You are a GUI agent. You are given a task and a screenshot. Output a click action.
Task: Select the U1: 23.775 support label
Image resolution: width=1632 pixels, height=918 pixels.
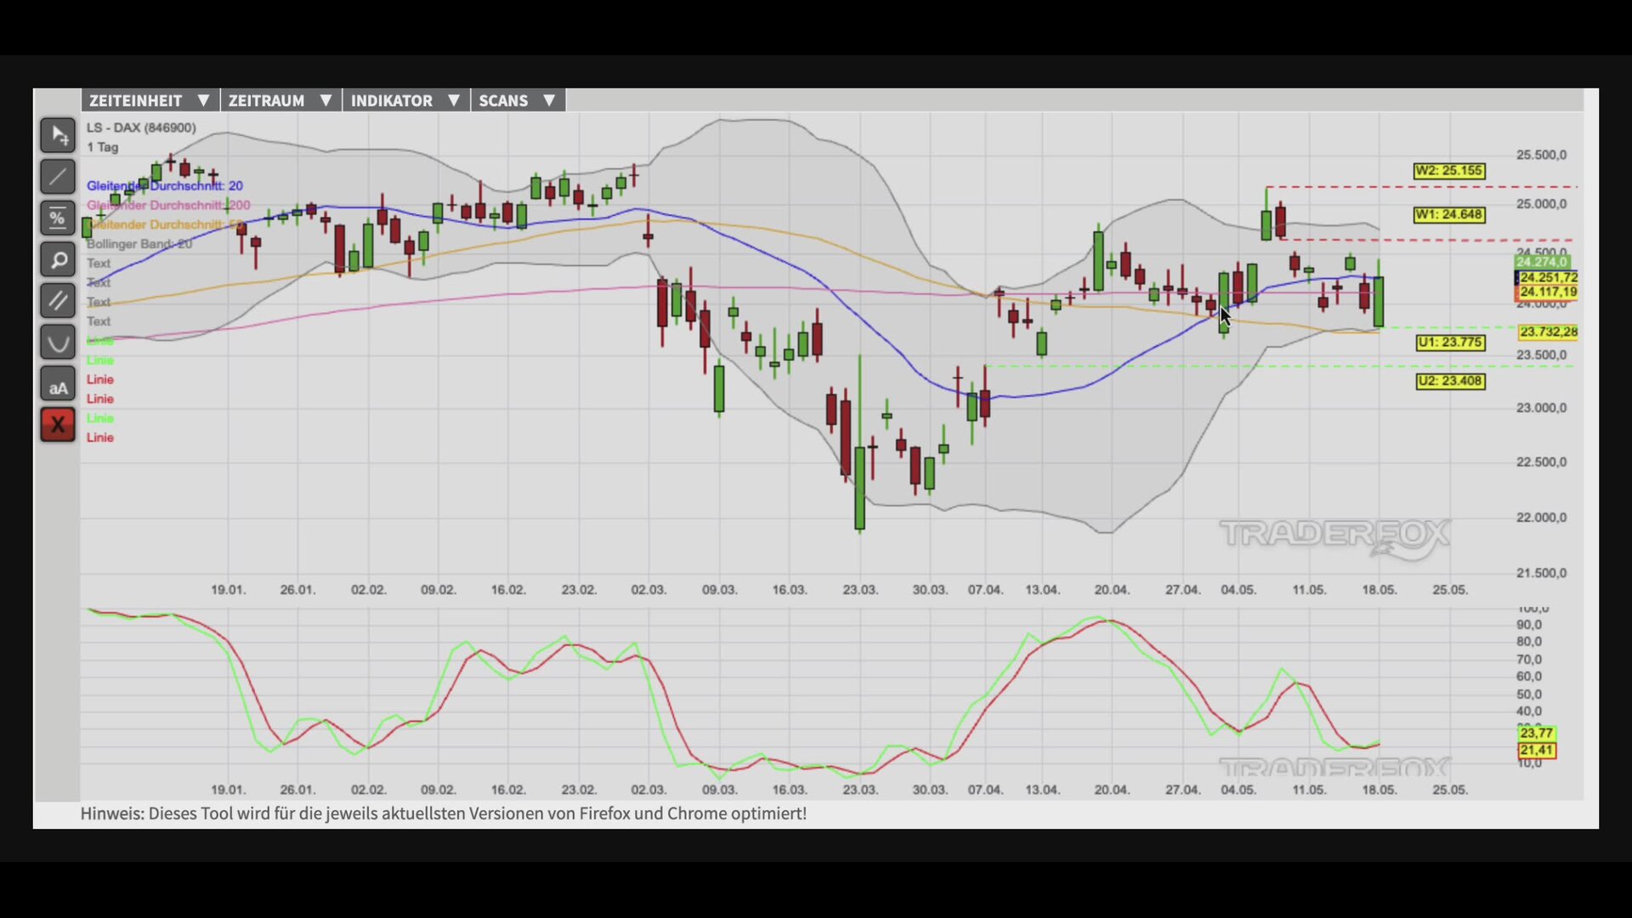pos(1450,343)
